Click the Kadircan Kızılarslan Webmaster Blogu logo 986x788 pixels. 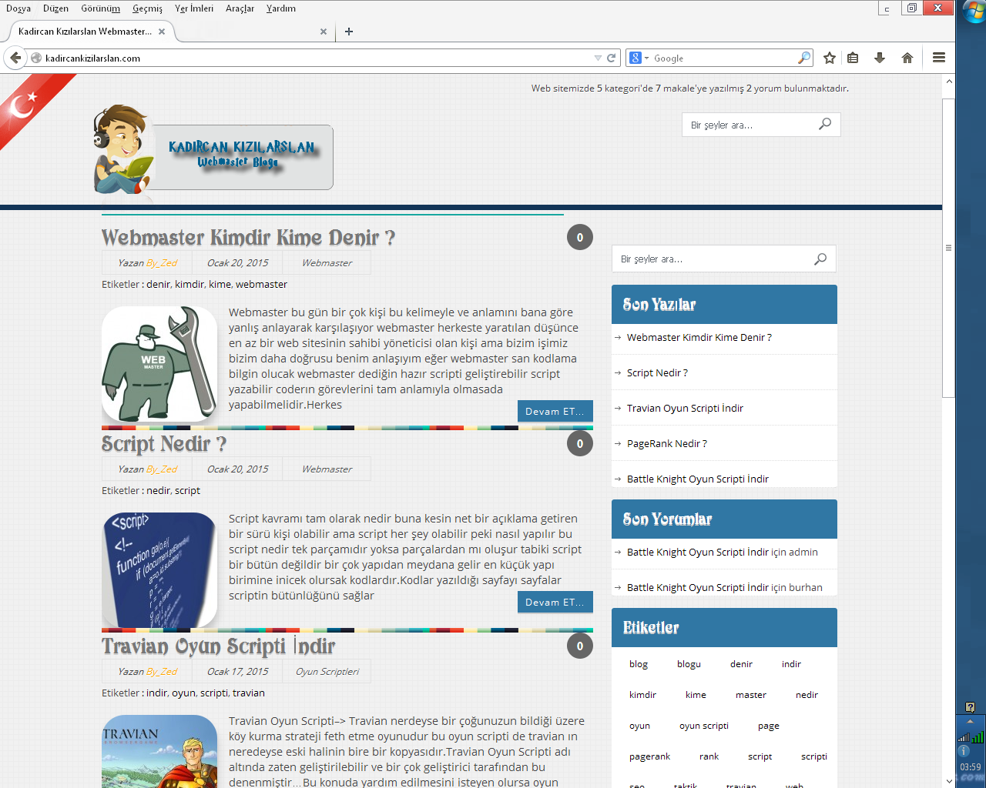[x=214, y=150]
